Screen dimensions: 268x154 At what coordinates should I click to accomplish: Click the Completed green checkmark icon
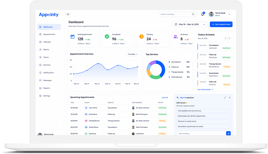click(107, 36)
